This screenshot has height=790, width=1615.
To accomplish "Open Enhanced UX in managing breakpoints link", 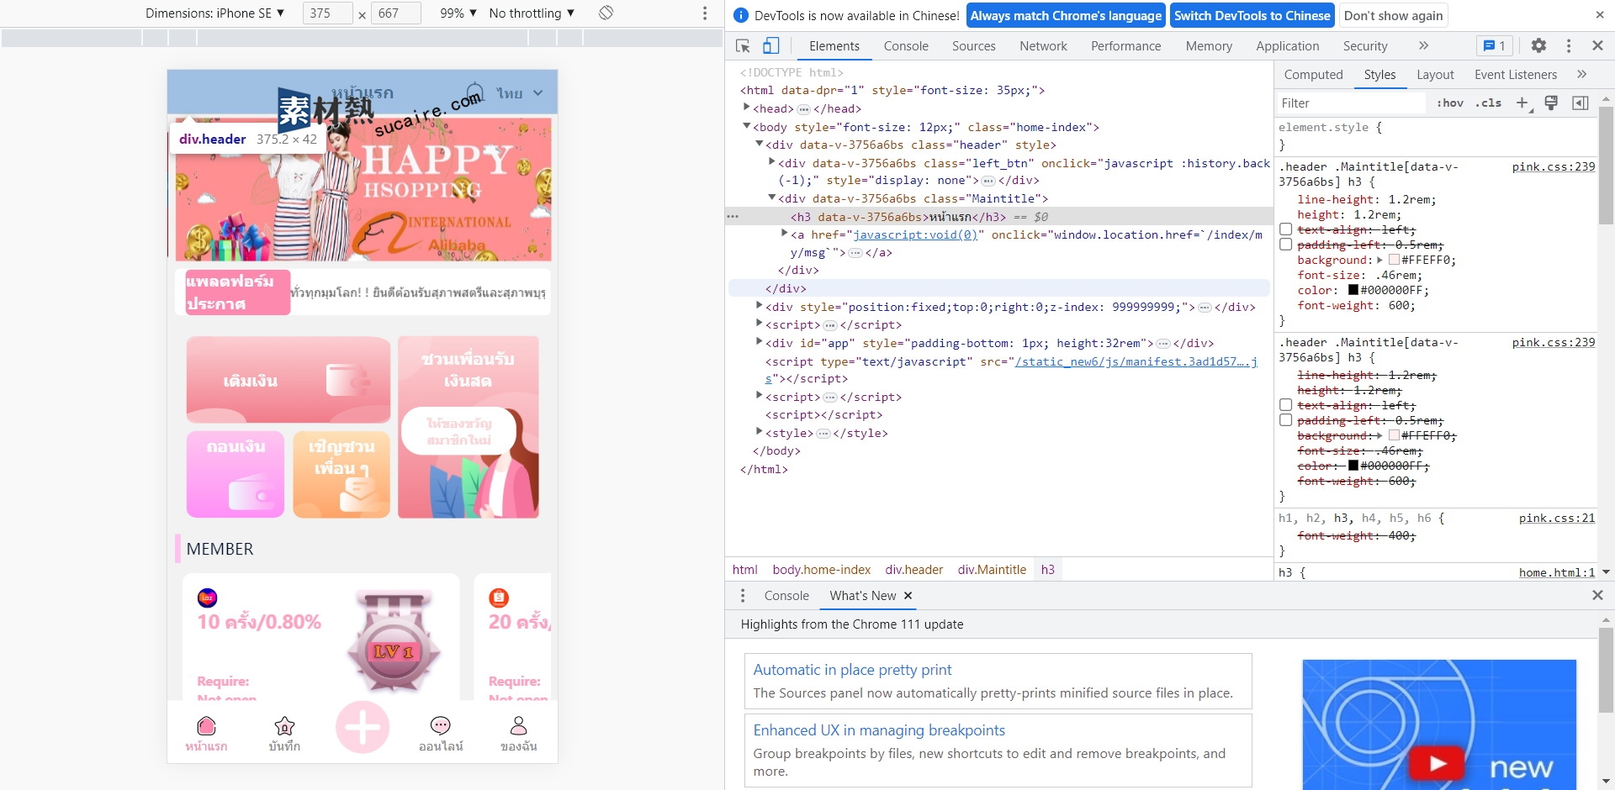I will [879, 730].
